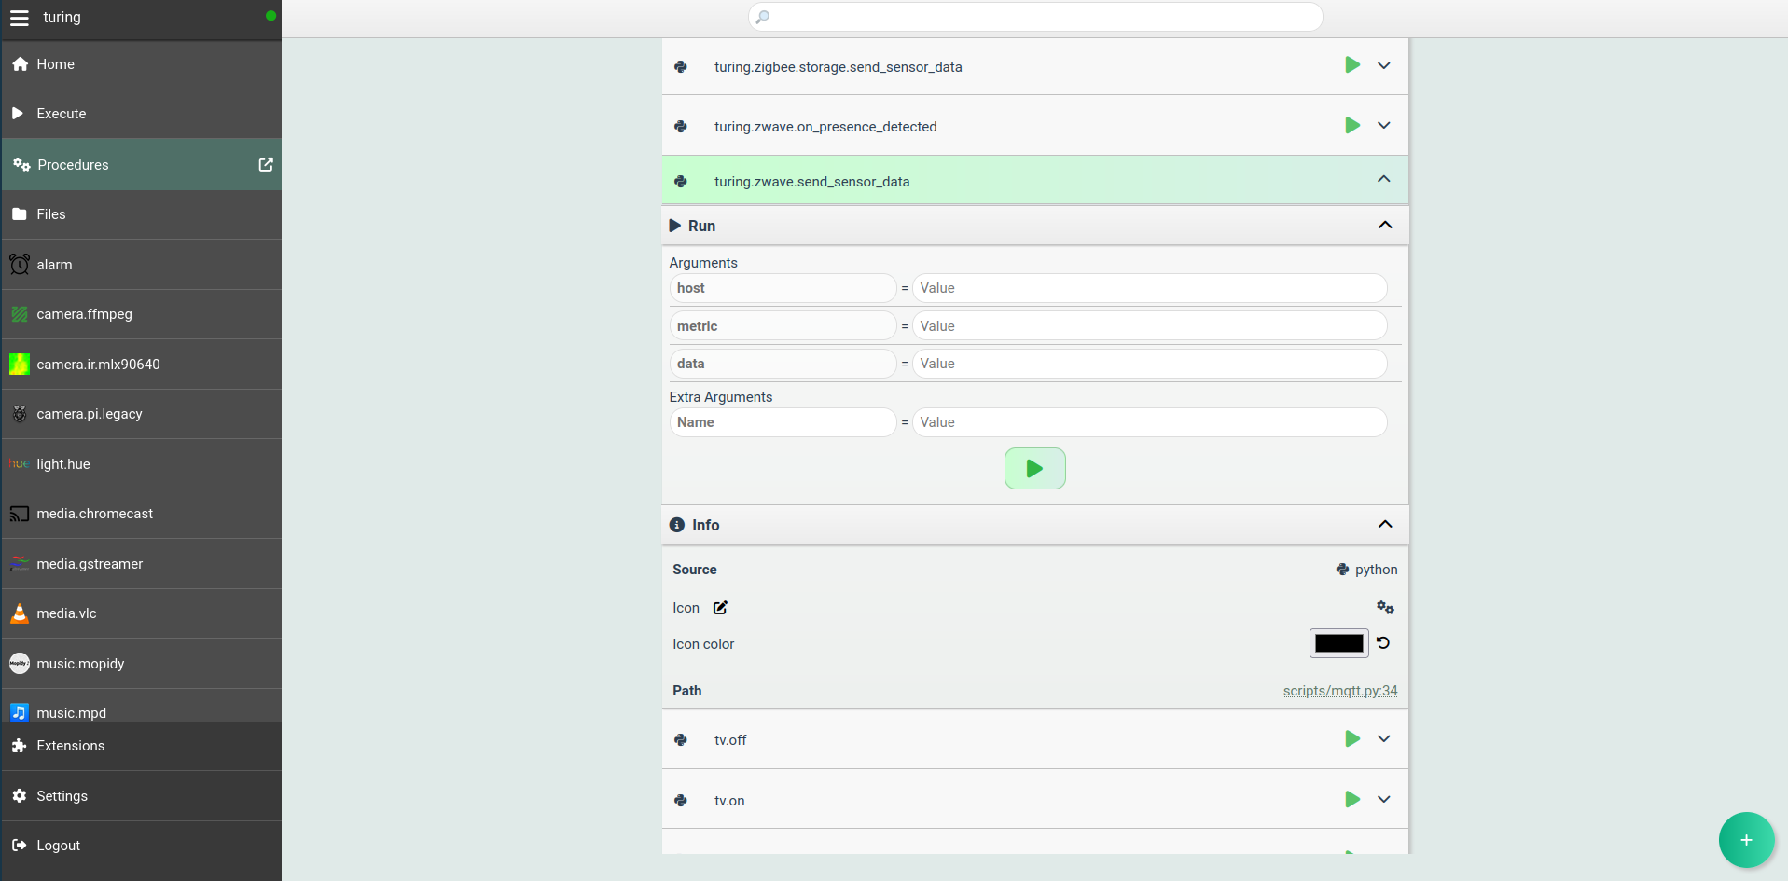Click the play icon for tv.on

pyautogui.click(x=1351, y=800)
